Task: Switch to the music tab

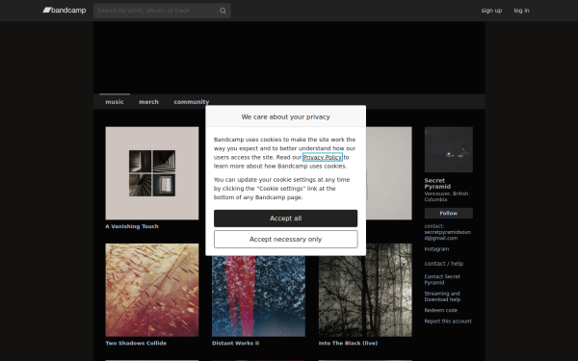Action: [x=115, y=102]
